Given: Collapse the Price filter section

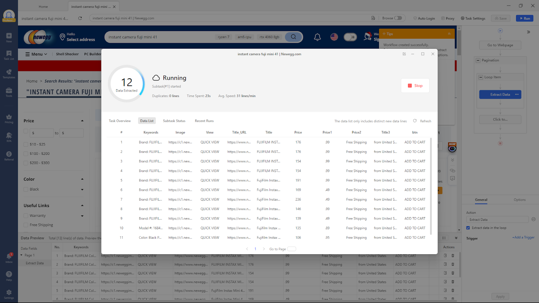Looking at the screenshot, I should click(82, 120).
